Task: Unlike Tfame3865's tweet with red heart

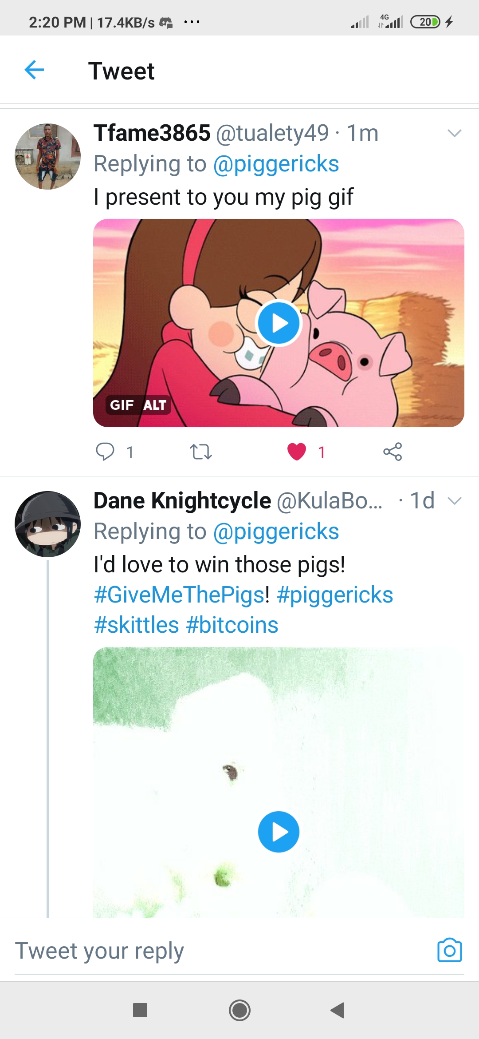Action: click(x=297, y=452)
